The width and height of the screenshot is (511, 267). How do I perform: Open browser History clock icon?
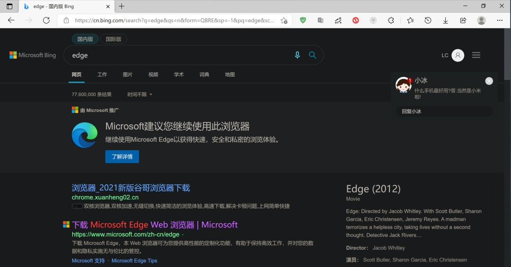[428, 20]
